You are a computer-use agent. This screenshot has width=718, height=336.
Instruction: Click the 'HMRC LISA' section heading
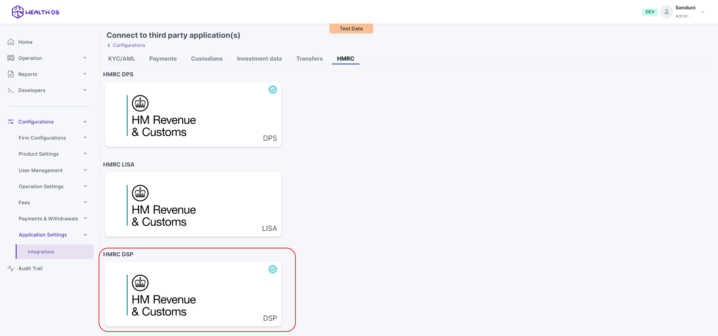click(118, 165)
